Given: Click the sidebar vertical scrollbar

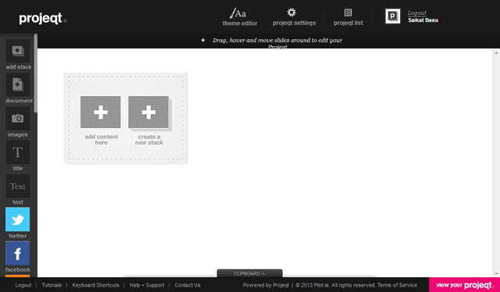Looking at the screenshot, I should pyautogui.click(x=36, y=73).
